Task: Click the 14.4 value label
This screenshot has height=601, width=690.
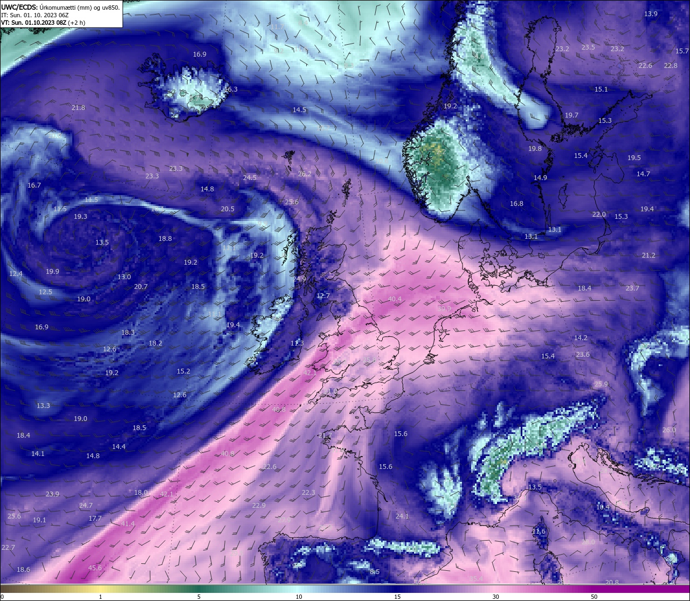Action: tap(119, 447)
